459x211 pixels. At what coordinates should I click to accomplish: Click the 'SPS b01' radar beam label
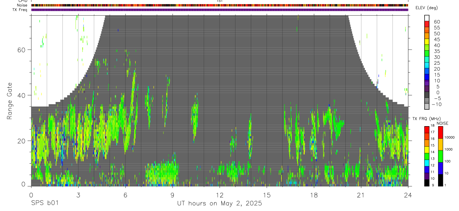[44, 203]
